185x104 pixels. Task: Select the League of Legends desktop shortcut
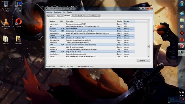[x=18, y=6]
